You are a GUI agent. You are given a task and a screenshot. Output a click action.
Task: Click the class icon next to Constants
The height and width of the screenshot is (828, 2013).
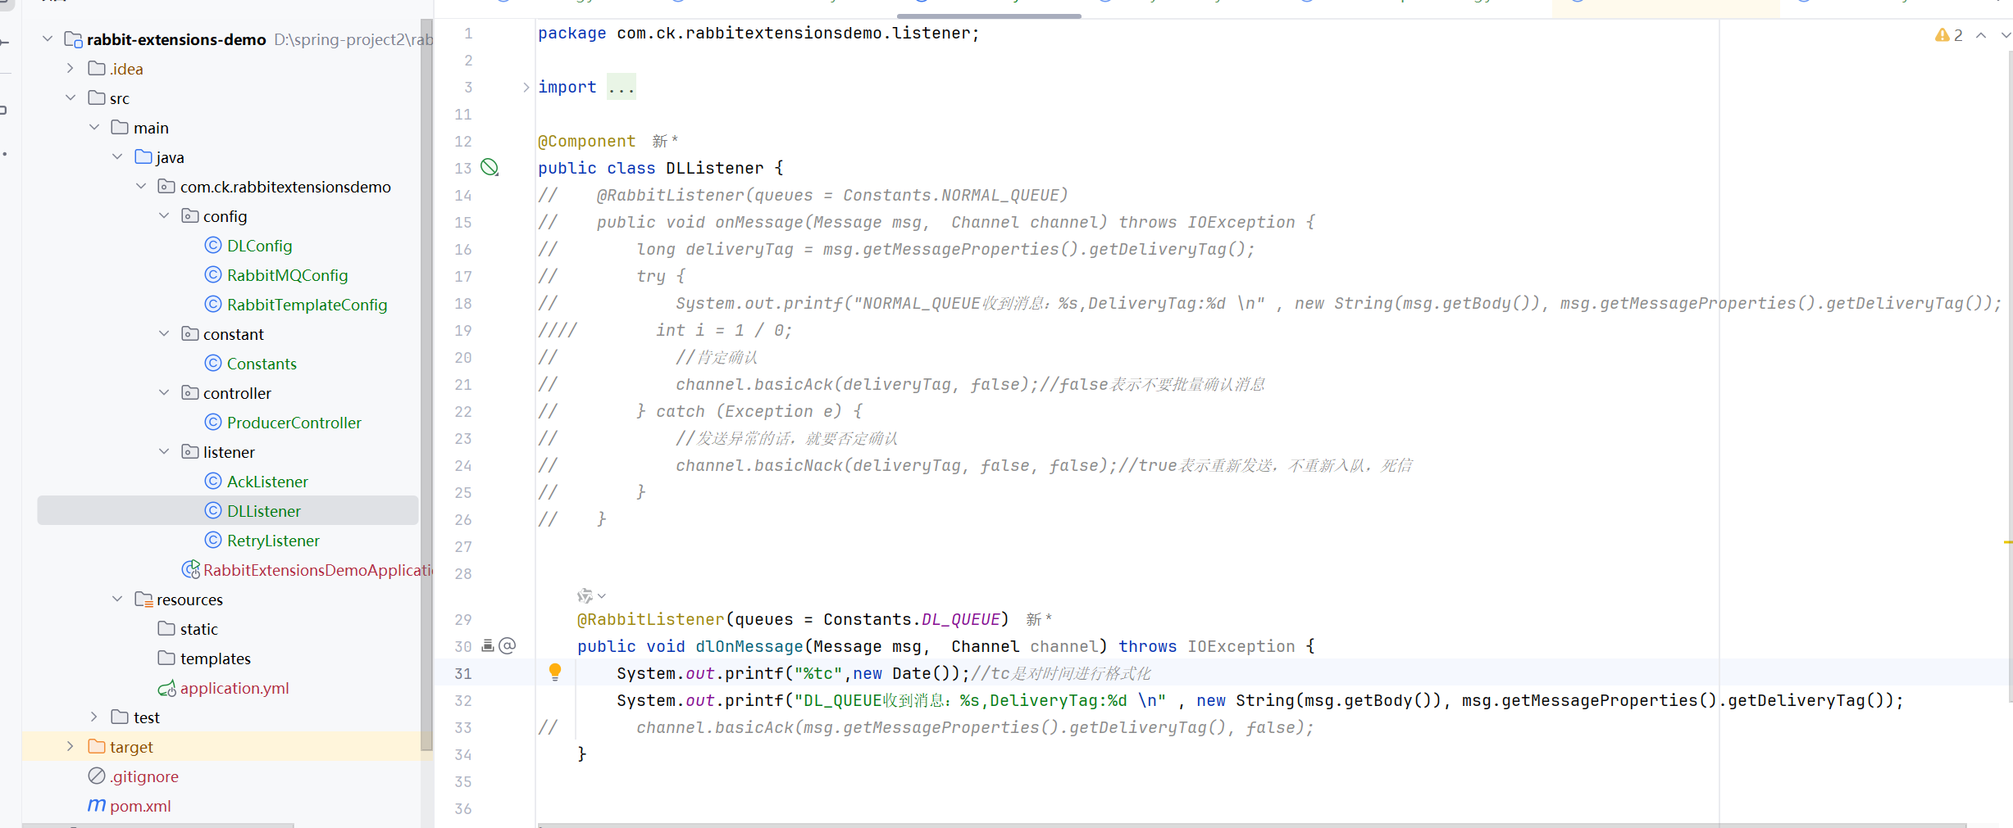213,363
